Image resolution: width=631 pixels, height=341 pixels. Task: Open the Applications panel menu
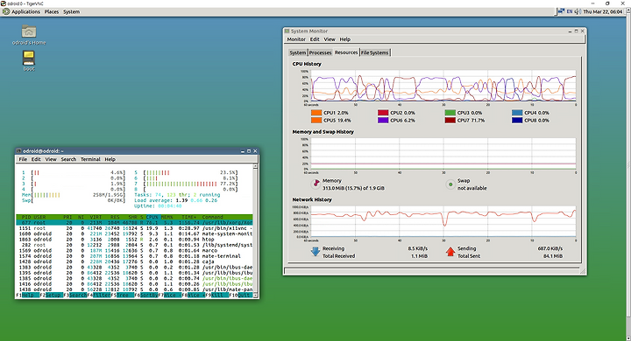(25, 11)
